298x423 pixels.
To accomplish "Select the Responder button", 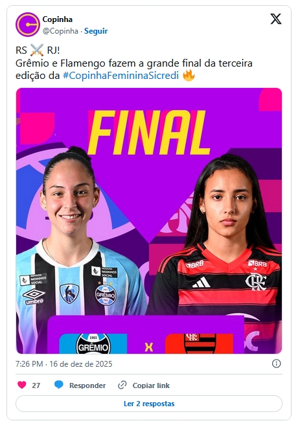I will [x=87, y=385].
